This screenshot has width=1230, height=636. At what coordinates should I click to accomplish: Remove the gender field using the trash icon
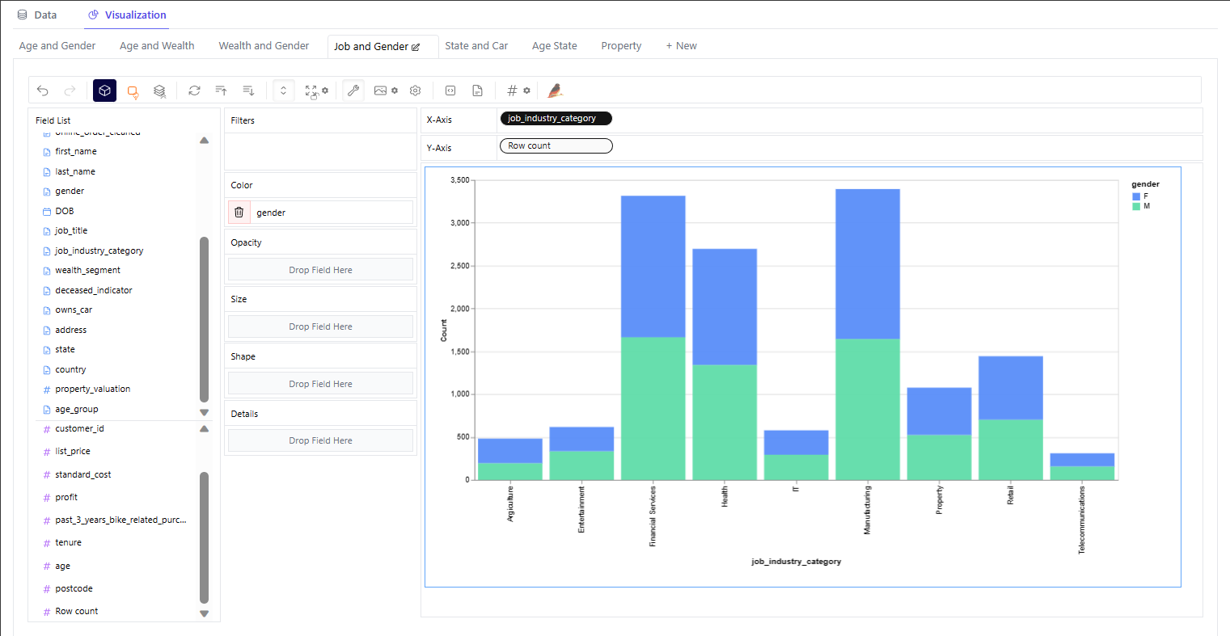[x=239, y=212]
